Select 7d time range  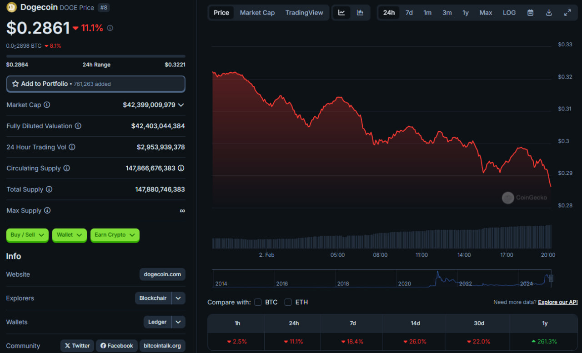pyautogui.click(x=409, y=13)
